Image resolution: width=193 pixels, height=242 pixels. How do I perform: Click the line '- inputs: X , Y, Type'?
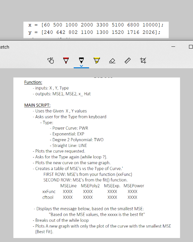coord(51,88)
